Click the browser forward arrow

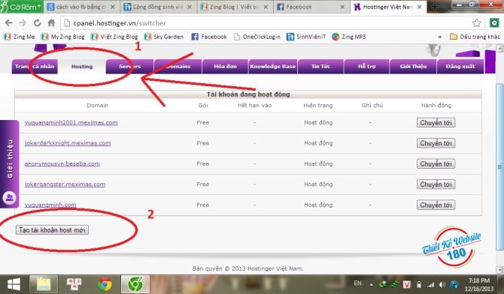point(23,22)
